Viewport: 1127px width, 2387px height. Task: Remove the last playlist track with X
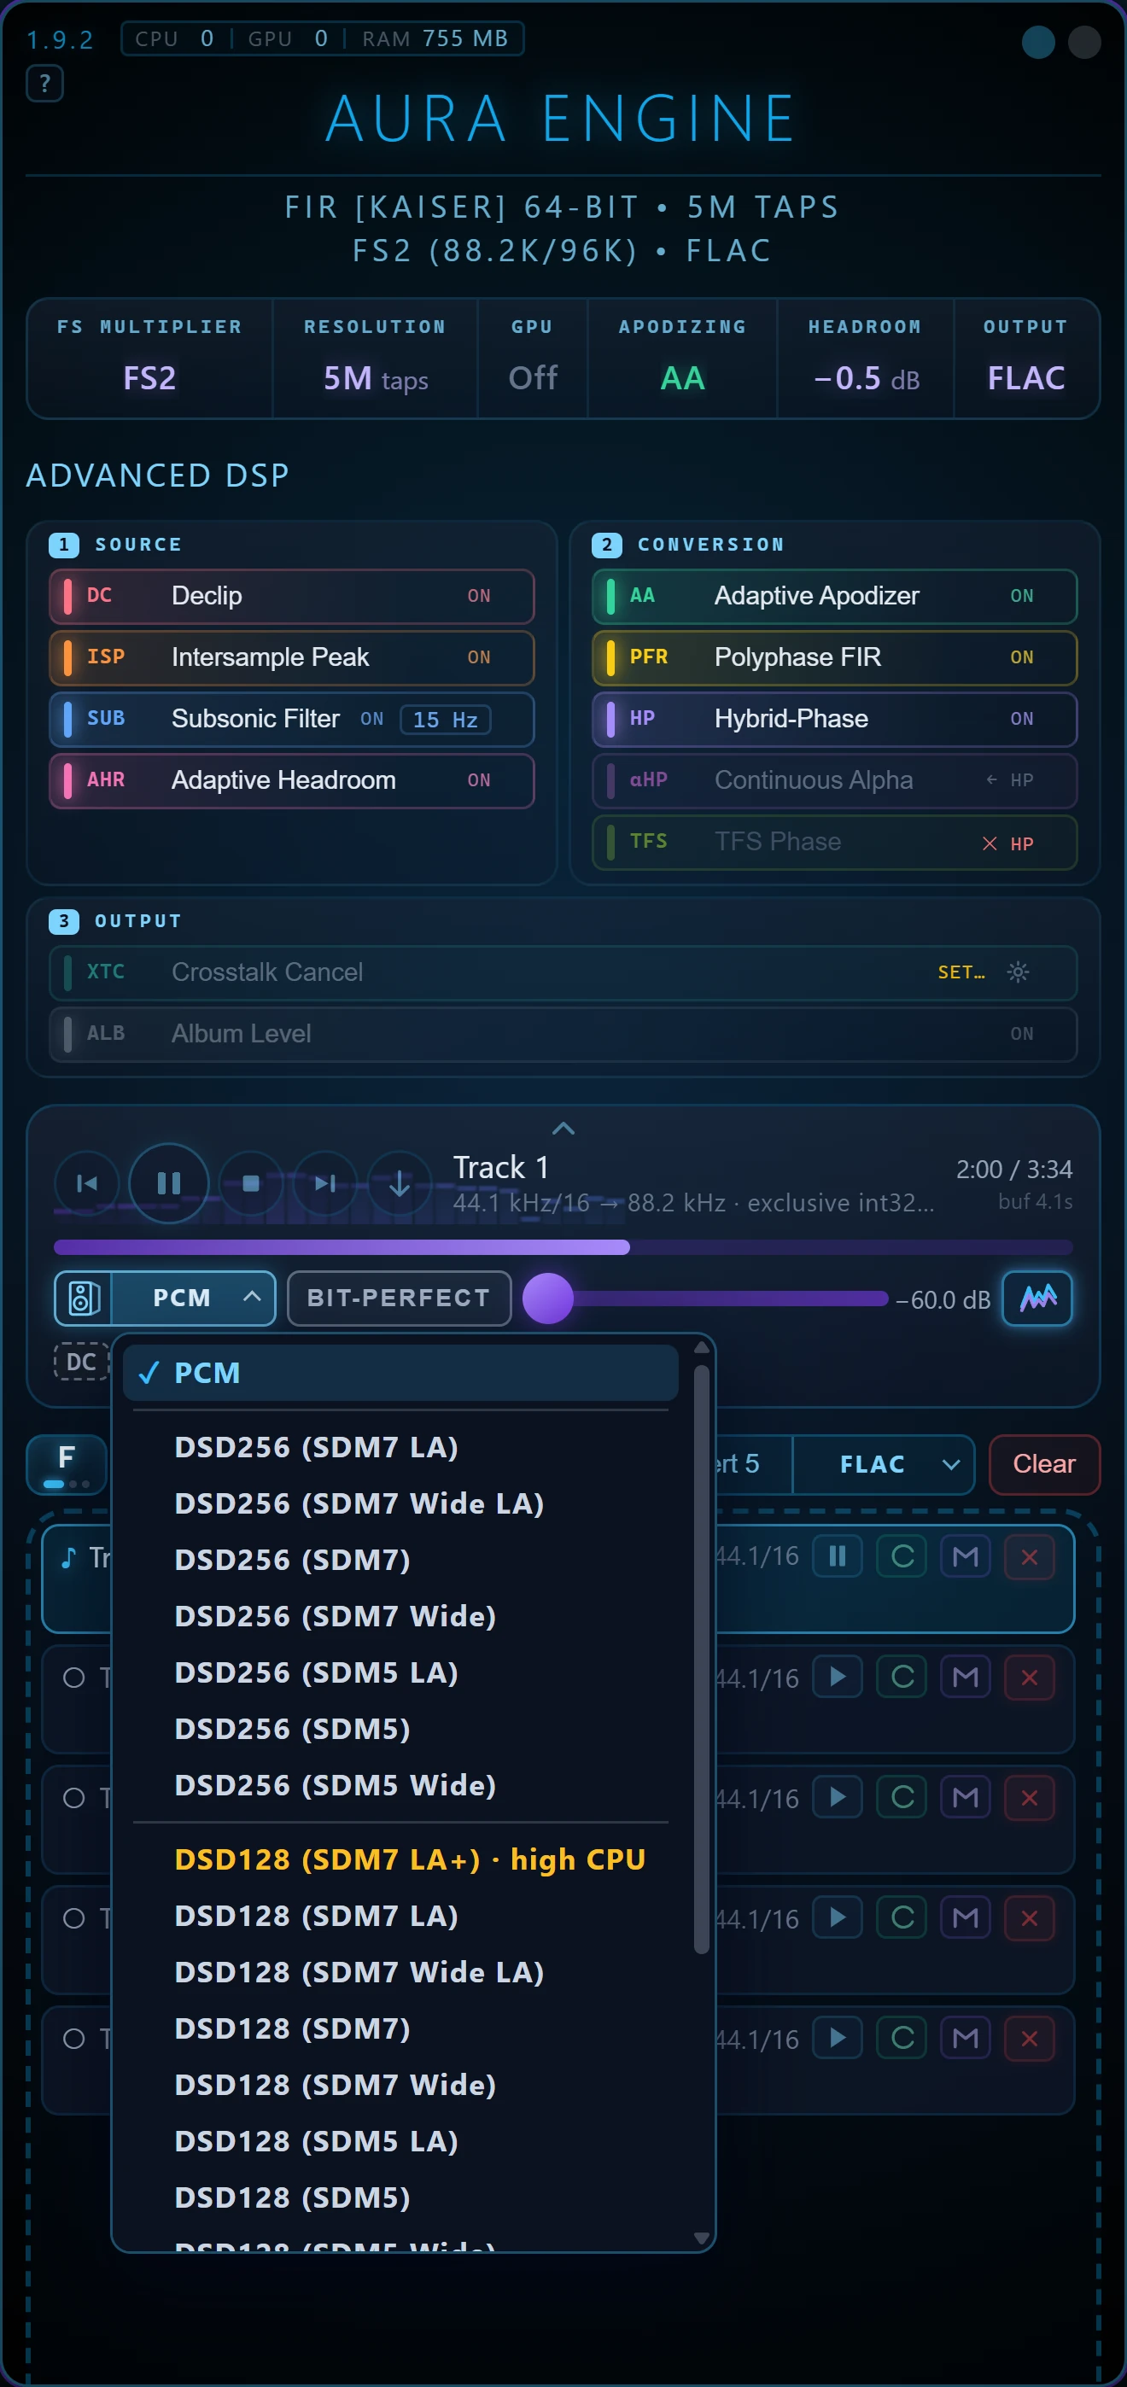(1030, 2039)
